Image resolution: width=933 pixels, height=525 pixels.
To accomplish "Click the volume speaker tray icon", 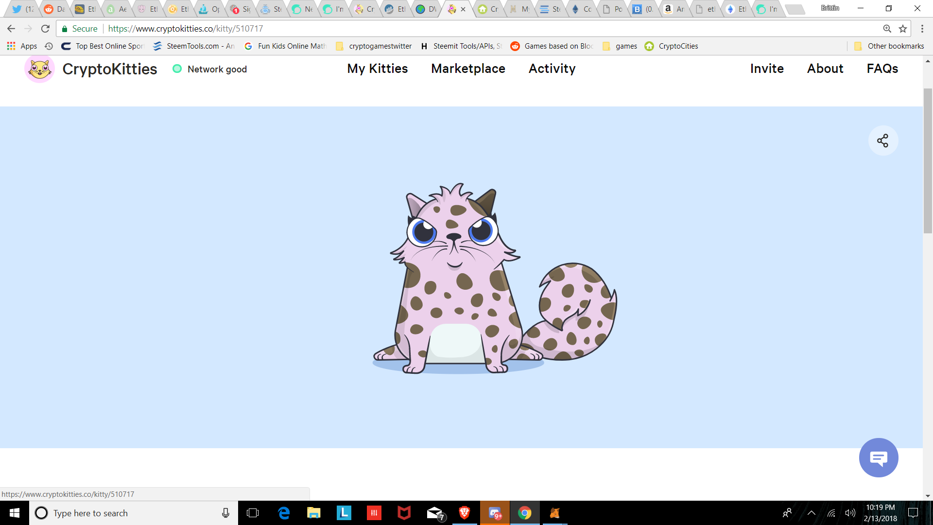I will pos(850,513).
